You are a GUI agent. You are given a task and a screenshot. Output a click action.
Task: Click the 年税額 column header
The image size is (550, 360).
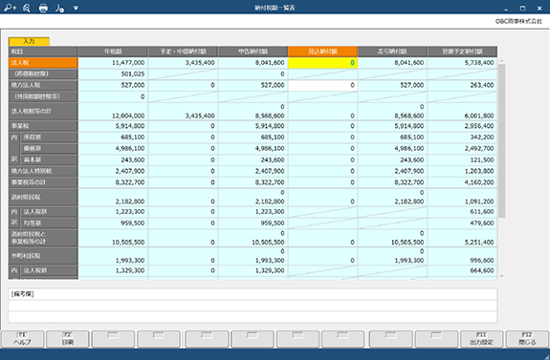pyautogui.click(x=113, y=52)
